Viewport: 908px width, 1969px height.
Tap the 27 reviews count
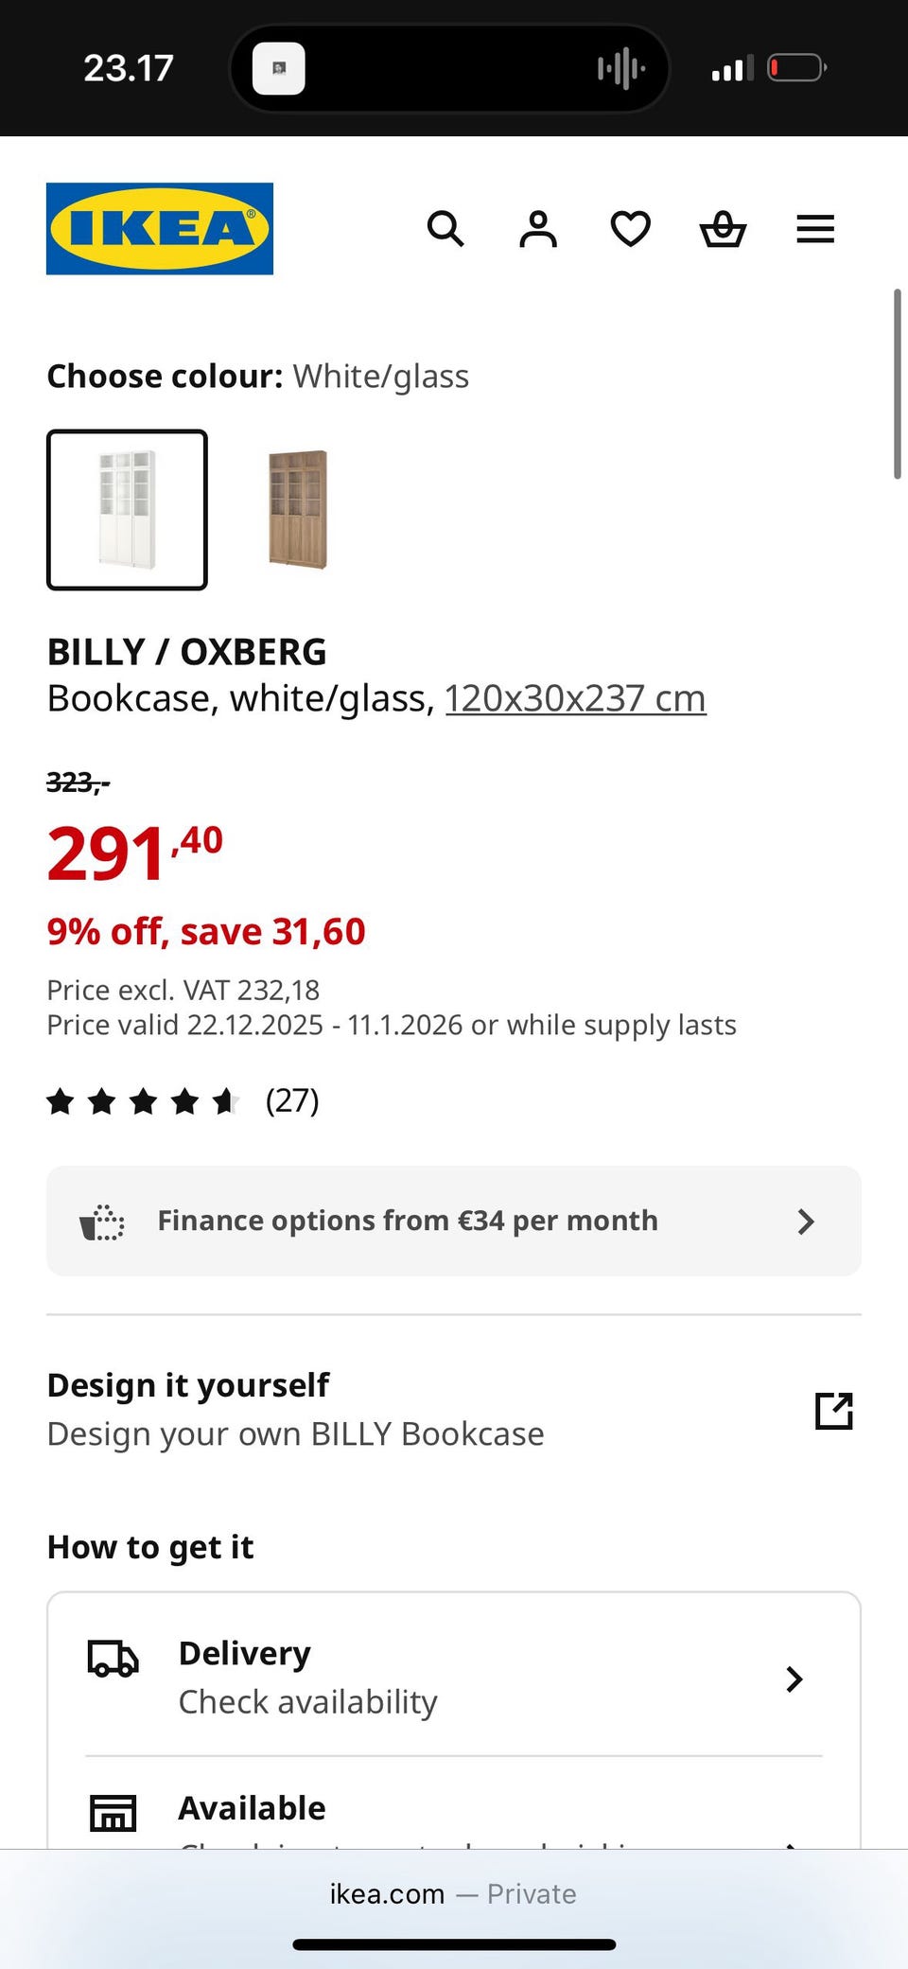point(292,1101)
